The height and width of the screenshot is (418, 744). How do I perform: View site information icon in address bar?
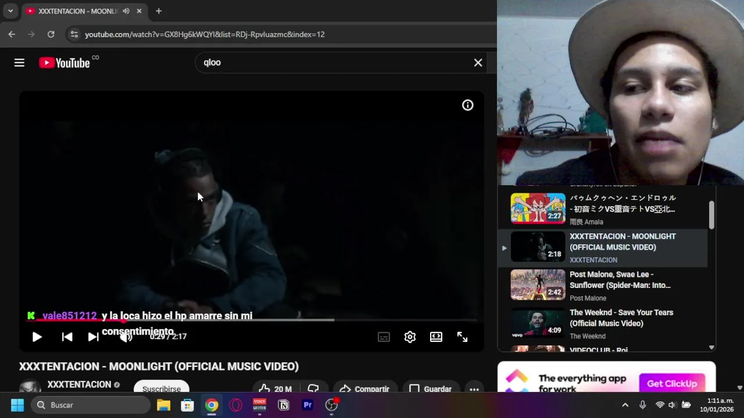[74, 34]
